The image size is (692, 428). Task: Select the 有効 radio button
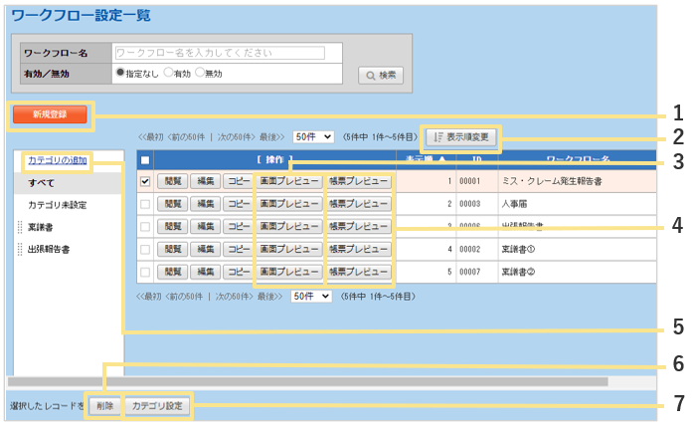(168, 73)
